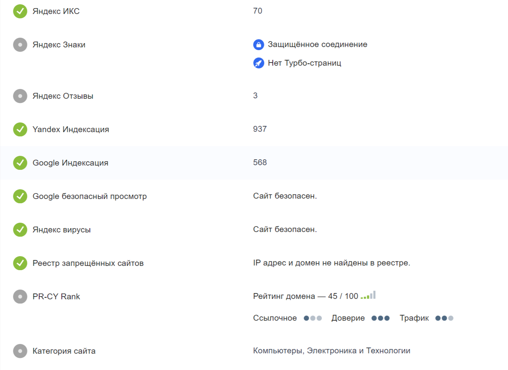Click green checkmark beside Реестр запрещённых сайтов
Viewport: 508px width, 370px height.
point(20,263)
